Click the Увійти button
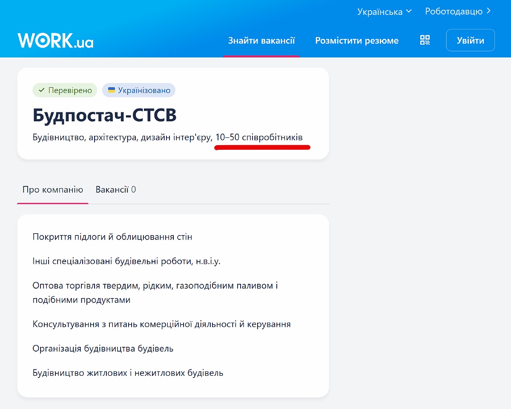Screen dimensions: 511x409 click(x=470, y=40)
